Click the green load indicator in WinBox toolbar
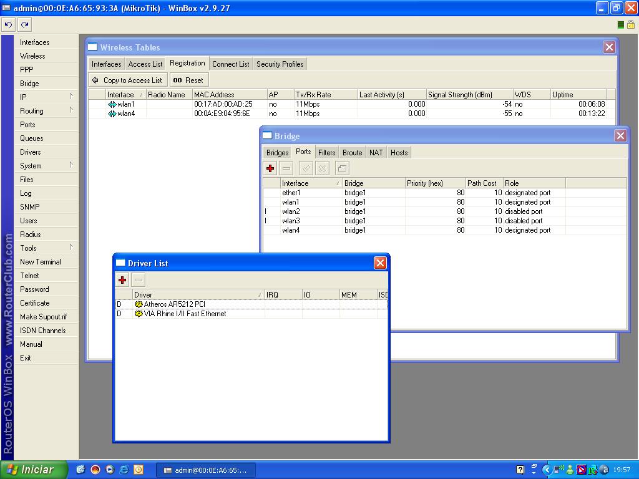This screenshot has width=639, height=479. coord(621,25)
